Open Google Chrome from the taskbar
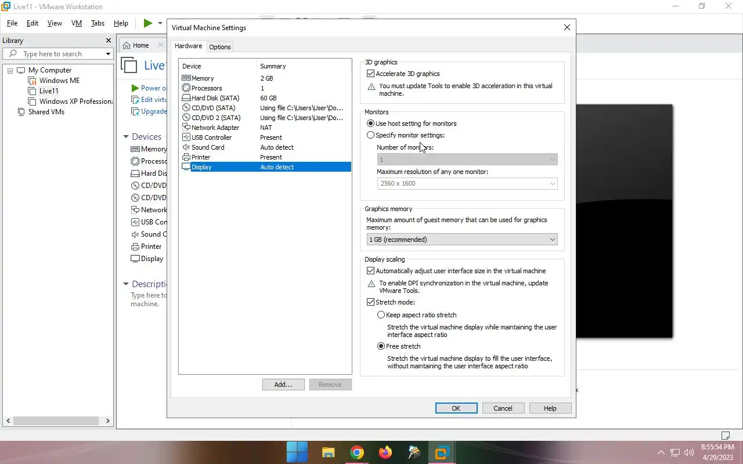Screen dimensions: 743x464 pyautogui.click(x=357, y=452)
